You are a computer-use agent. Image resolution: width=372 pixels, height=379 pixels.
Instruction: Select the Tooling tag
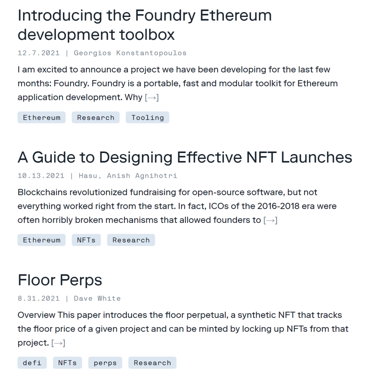[x=147, y=118]
